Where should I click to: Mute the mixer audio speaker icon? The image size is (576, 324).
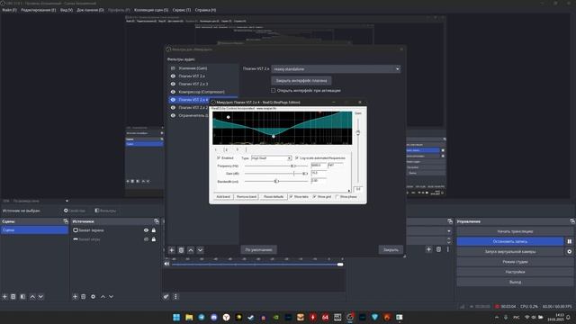point(166,264)
